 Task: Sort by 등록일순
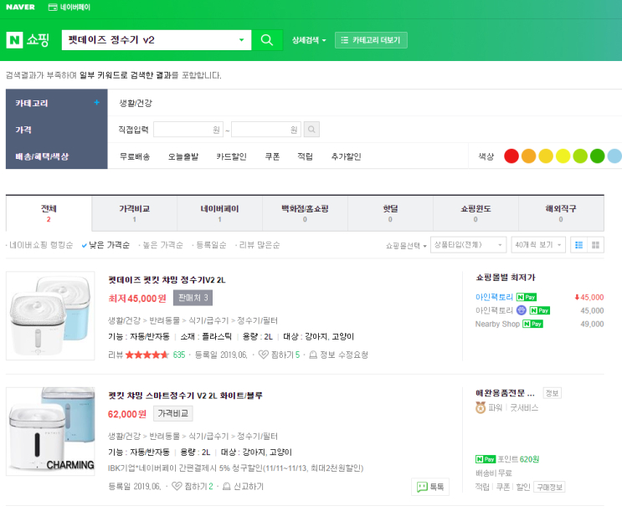[x=211, y=245]
